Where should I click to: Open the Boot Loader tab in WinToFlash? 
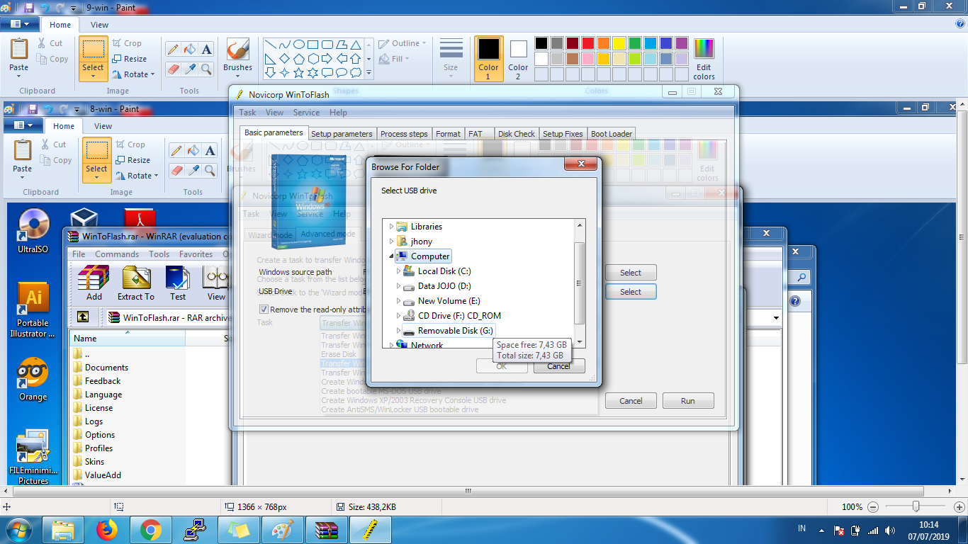(612, 134)
